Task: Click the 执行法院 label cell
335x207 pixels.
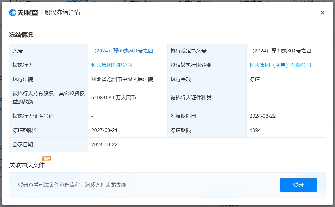Action: [49, 79]
